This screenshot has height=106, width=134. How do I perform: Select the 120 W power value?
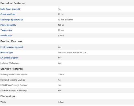61,25
